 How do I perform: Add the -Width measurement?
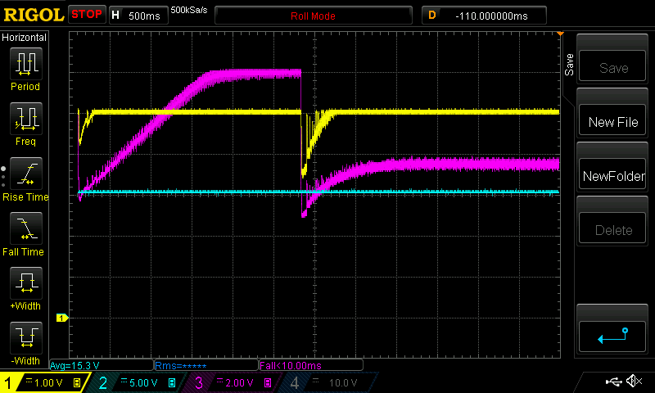coord(25,342)
